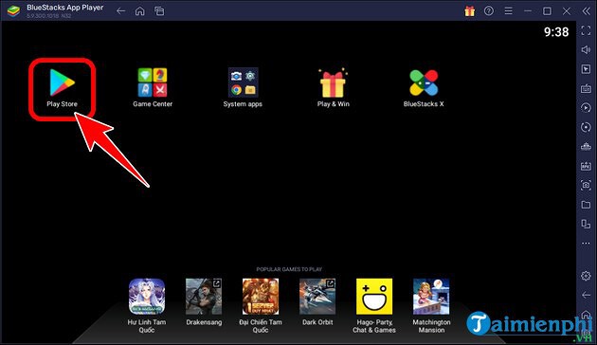Click the gift rewards icon

tap(469, 11)
